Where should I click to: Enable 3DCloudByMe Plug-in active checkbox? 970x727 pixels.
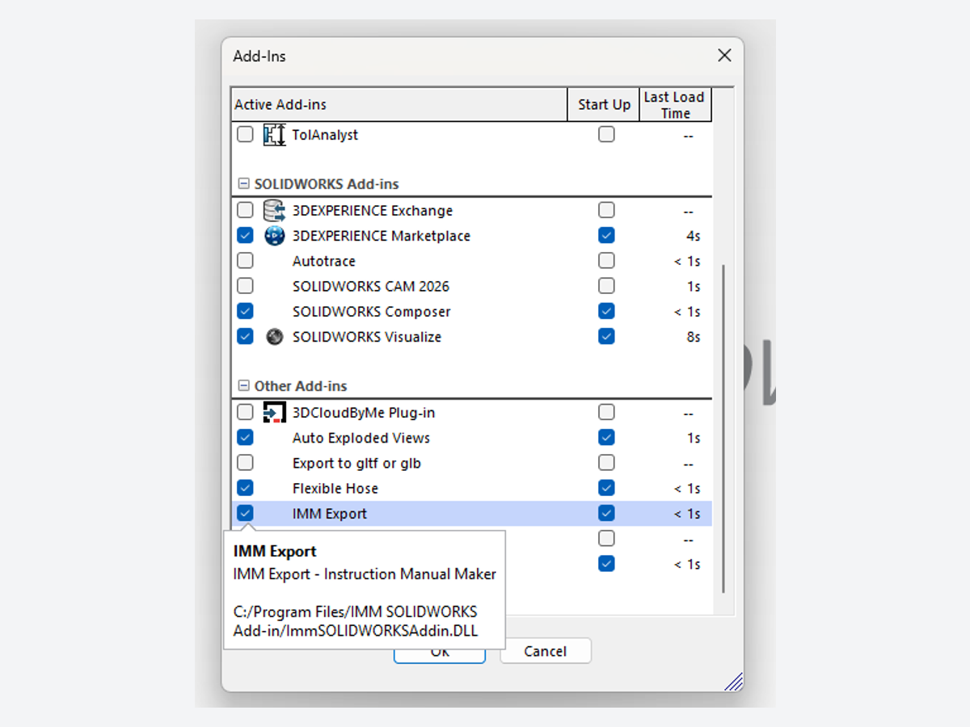pos(245,413)
